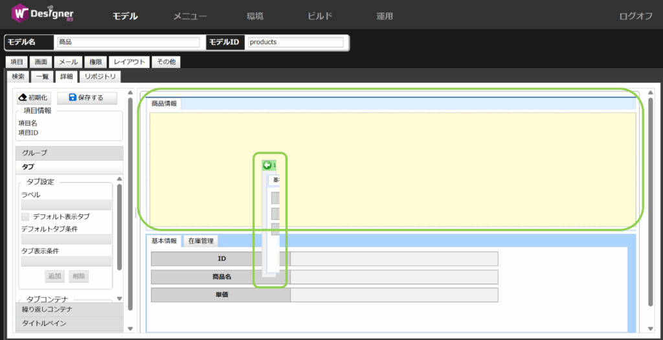
Task: Click the green left arrow icon
Action: (x=267, y=165)
